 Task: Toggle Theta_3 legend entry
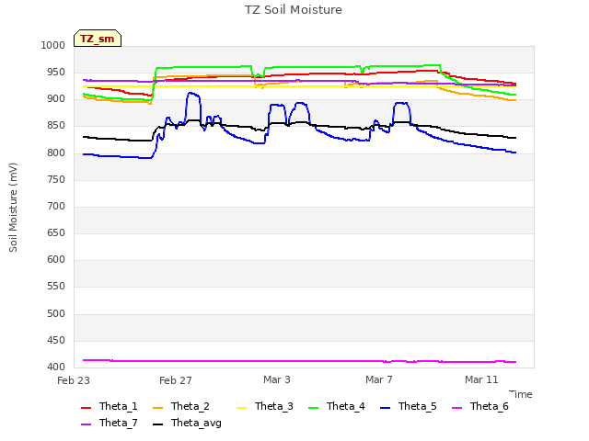click(265, 406)
